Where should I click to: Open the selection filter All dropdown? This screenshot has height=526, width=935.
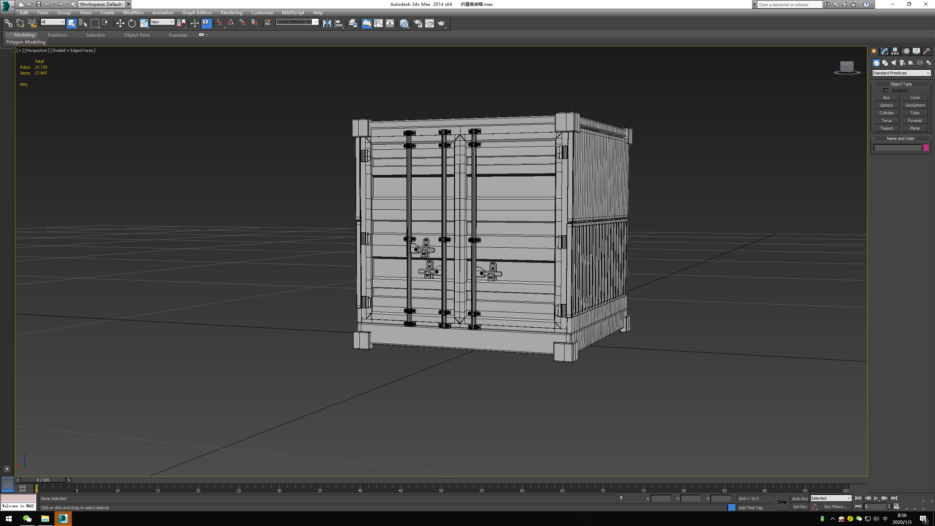point(53,22)
